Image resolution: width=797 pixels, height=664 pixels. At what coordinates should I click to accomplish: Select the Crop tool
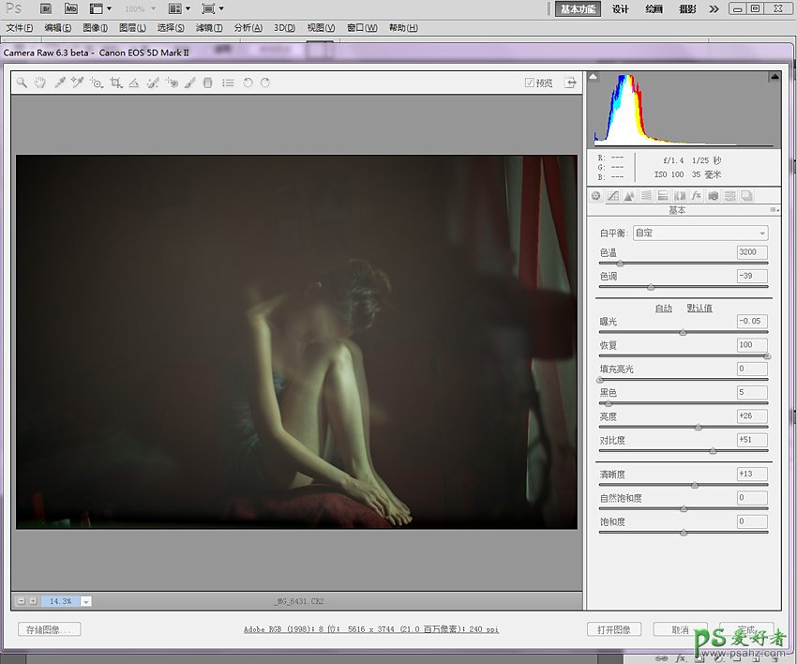pyautogui.click(x=115, y=83)
